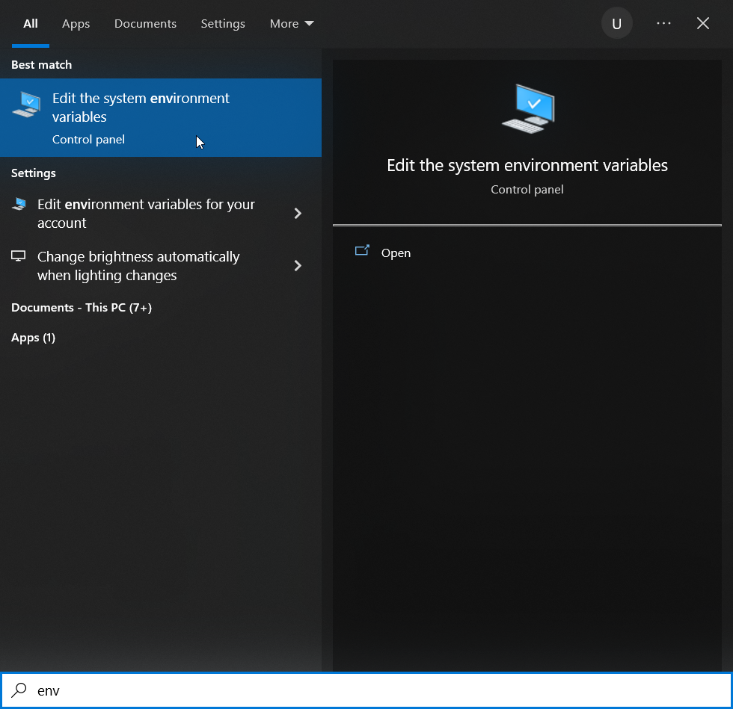Switch to the Documents filter tab
The height and width of the screenshot is (709, 733).
[x=145, y=24]
